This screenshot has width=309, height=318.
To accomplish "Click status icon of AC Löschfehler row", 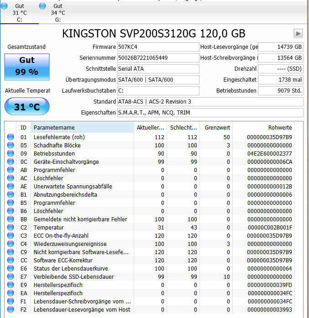I will click(x=10, y=178).
